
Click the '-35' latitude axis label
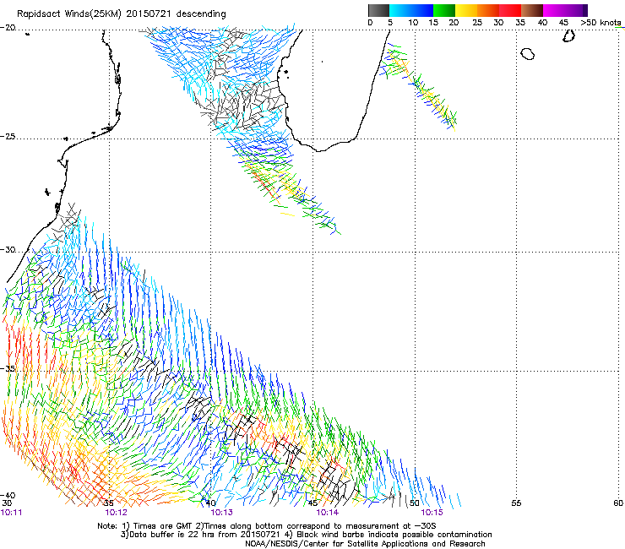click(8, 368)
